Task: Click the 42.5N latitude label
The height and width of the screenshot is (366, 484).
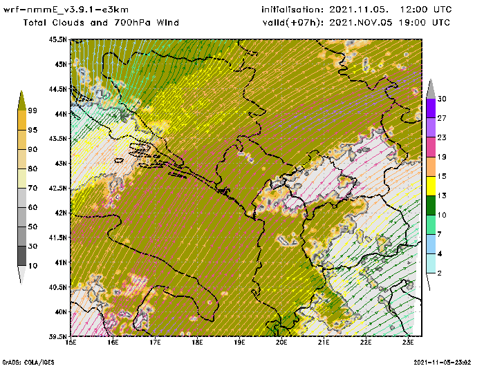Action: pos(57,188)
